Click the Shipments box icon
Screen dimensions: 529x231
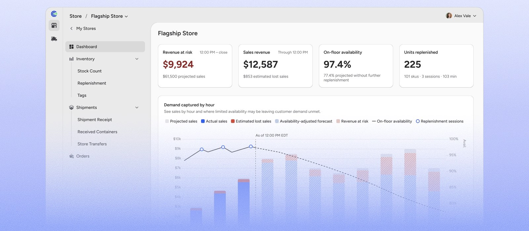(71, 108)
